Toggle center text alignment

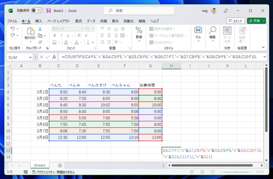coord(109,35)
